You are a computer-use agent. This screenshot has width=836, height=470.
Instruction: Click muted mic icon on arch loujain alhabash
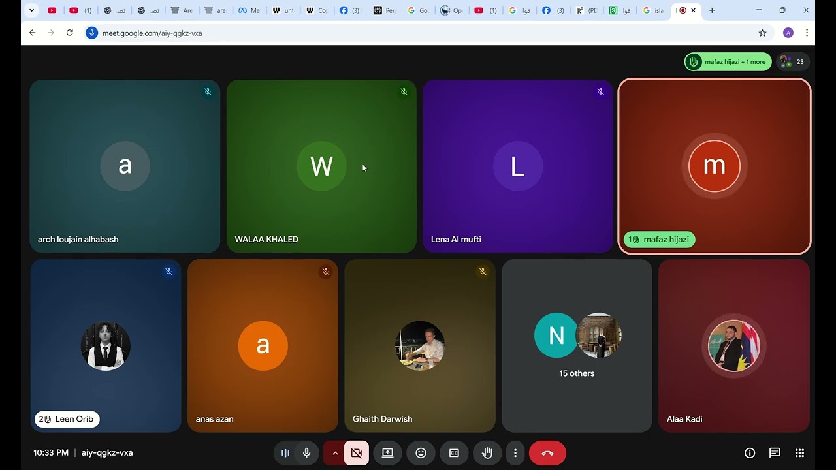click(x=208, y=92)
